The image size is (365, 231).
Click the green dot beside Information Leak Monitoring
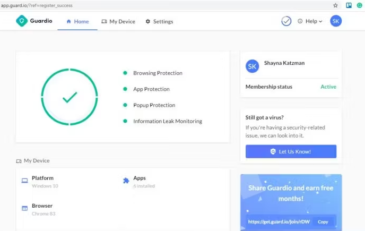point(125,121)
